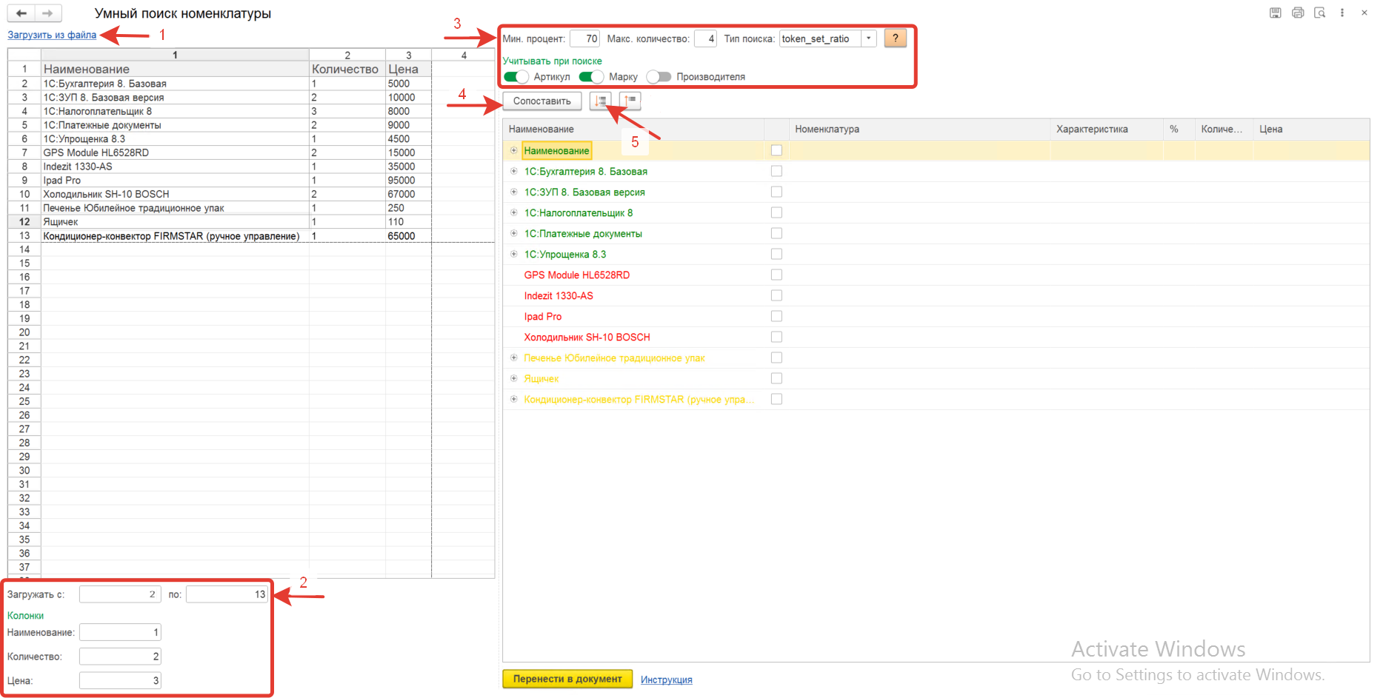Tick the checkbox in the Ящичек row
The image size is (1383, 698).
[x=776, y=378]
